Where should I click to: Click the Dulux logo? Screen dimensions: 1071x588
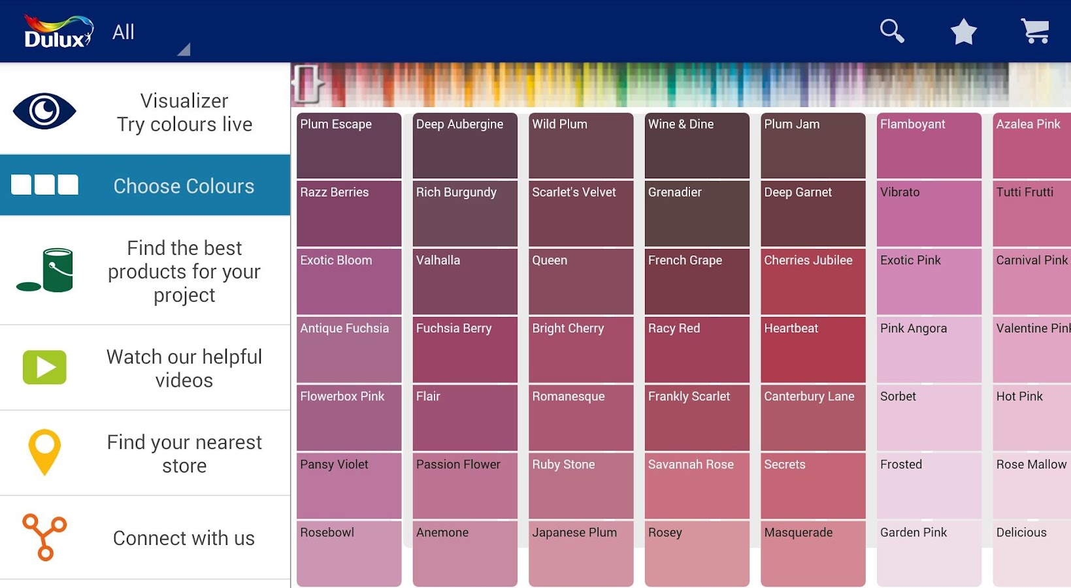[56, 31]
